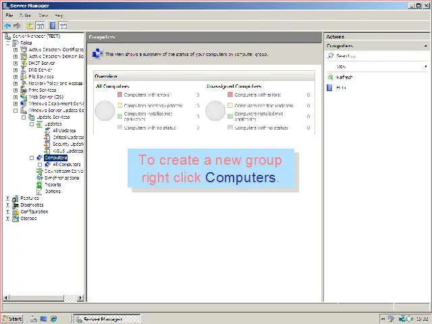Expand the Features tree node
The height and width of the screenshot is (324, 432).
click(x=8, y=198)
